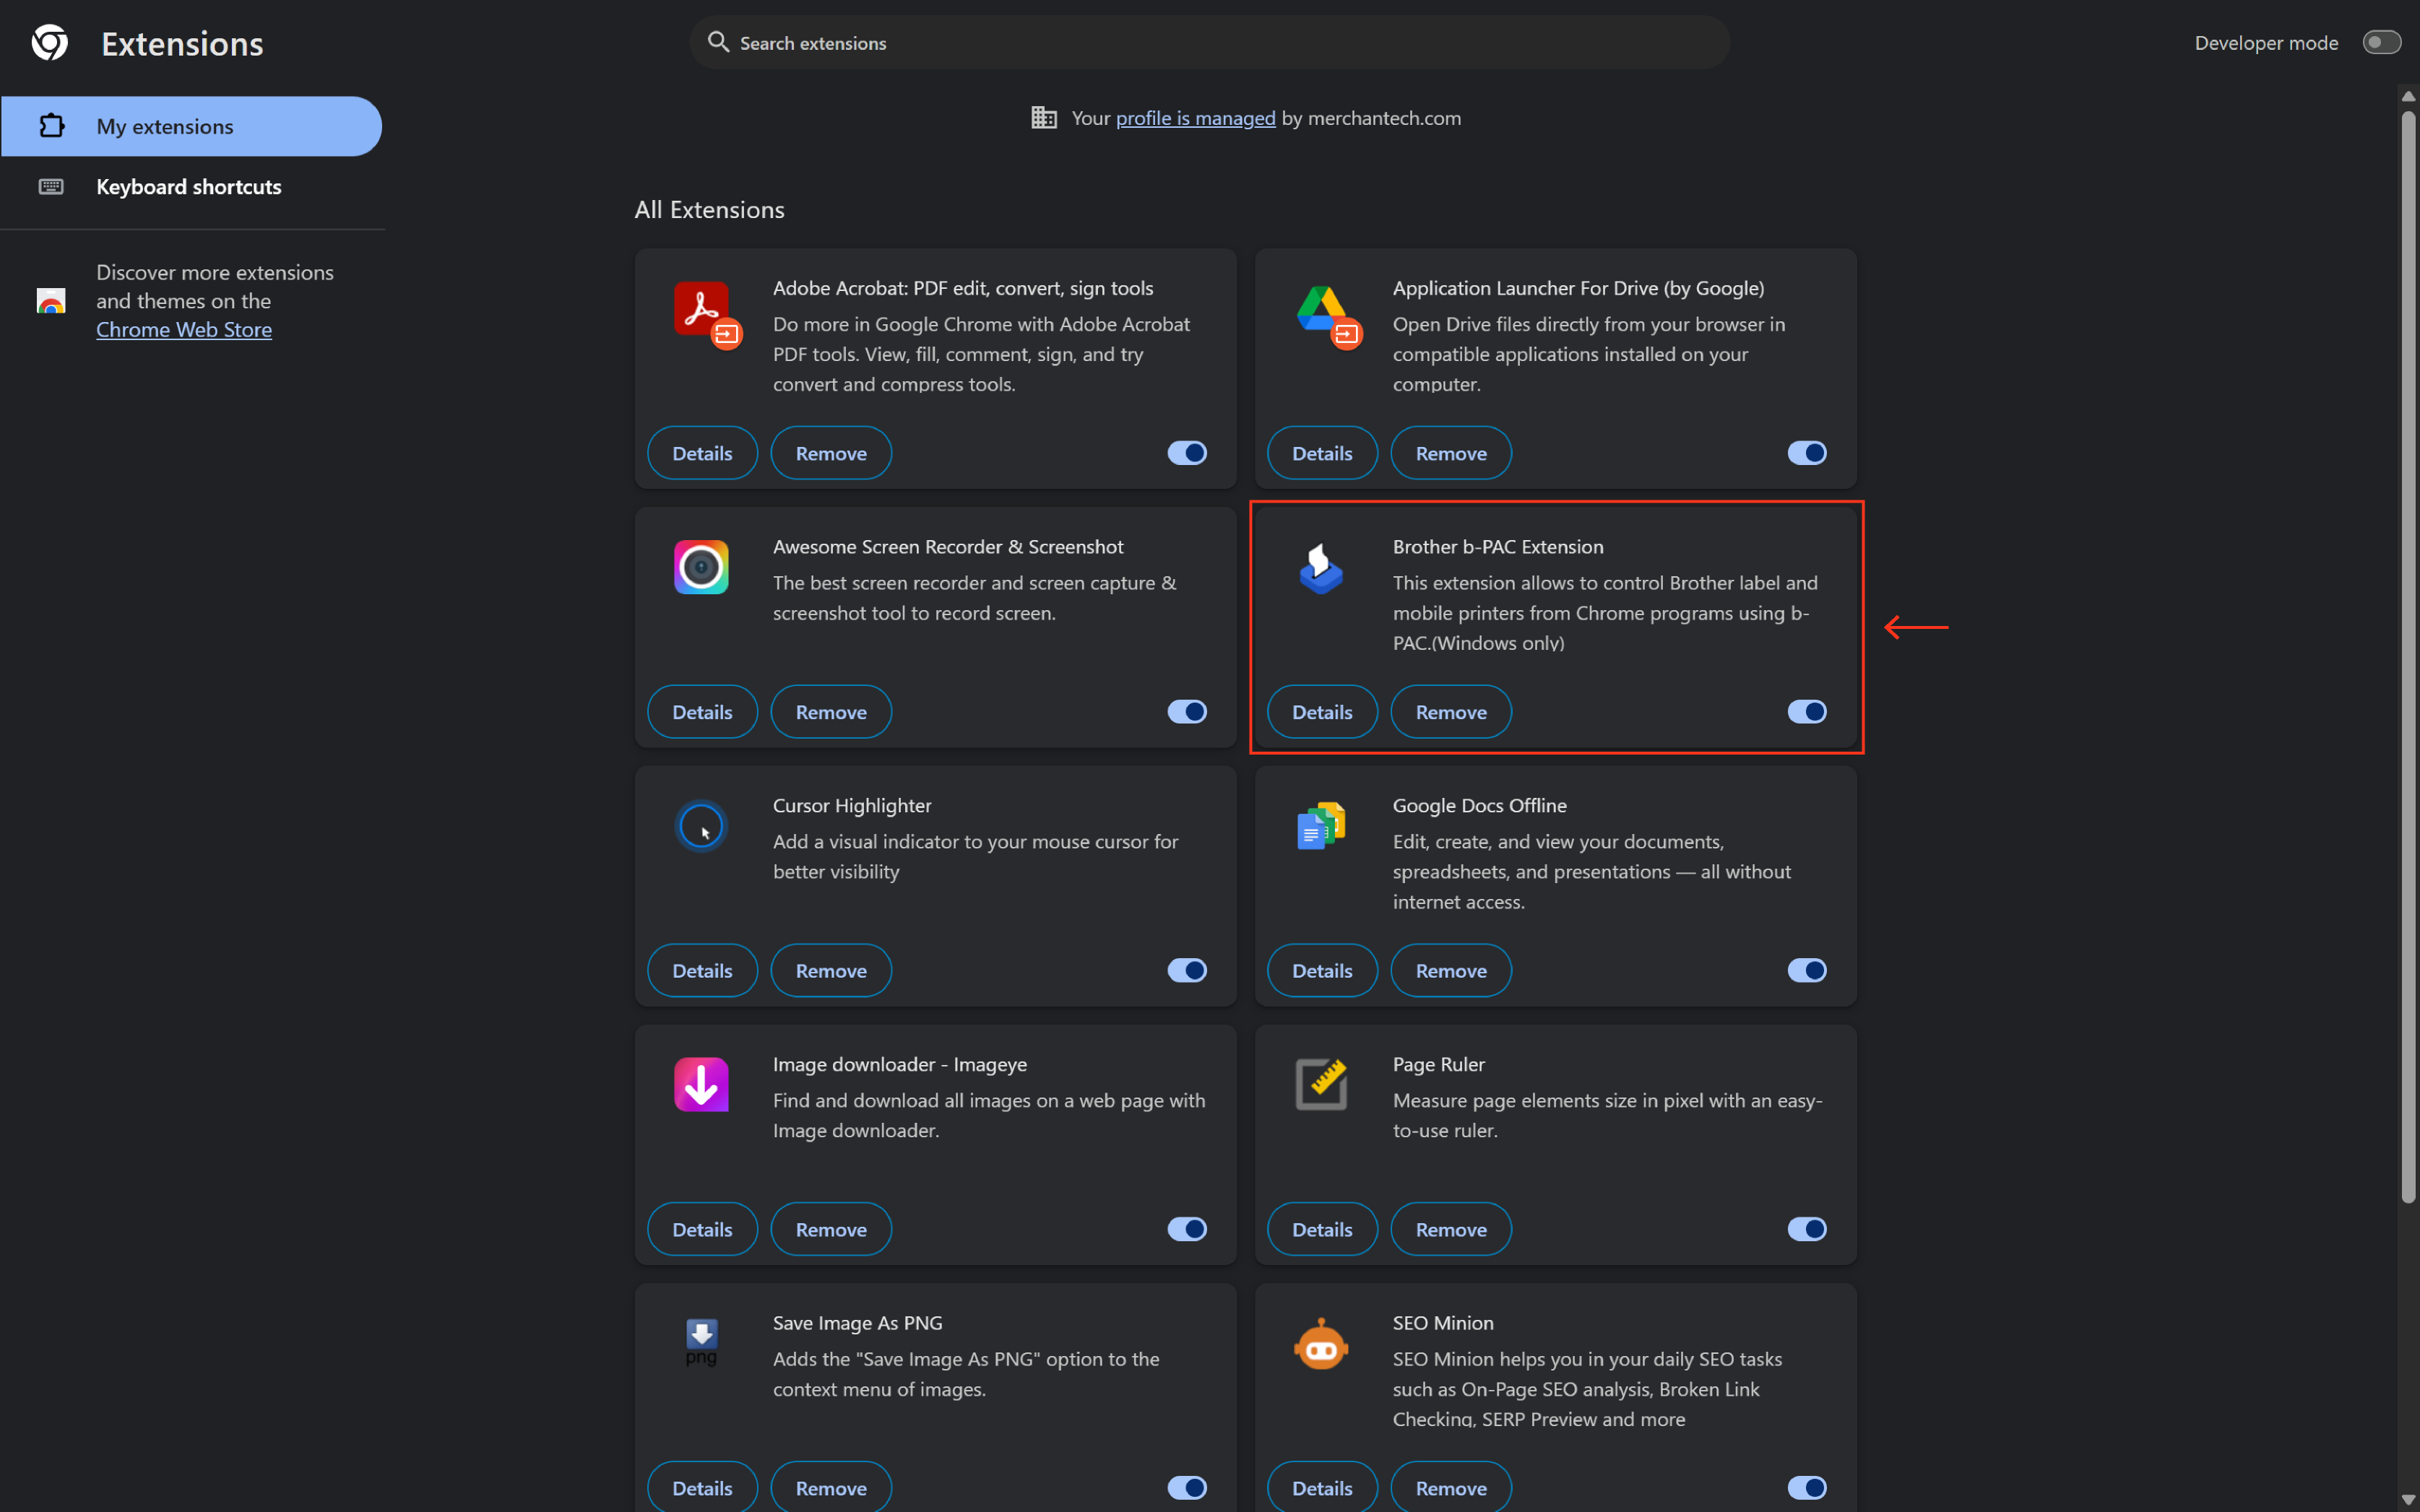Click the Adobe Acrobat extension icon
This screenshot has height=1512, width=2420.
coord(705,313)
